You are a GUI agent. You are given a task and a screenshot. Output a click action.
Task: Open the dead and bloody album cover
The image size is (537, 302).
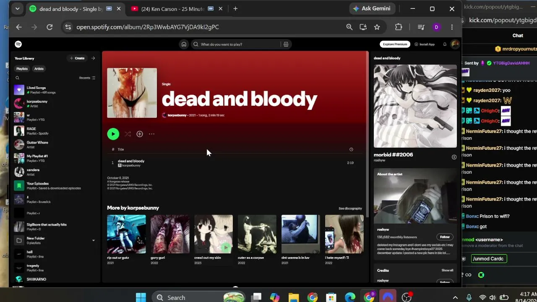(x=132, y=93)
